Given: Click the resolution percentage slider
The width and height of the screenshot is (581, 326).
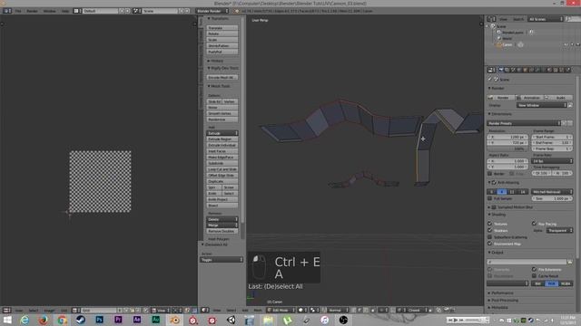Looking at the screenshot, I should (x=507, y=149).
